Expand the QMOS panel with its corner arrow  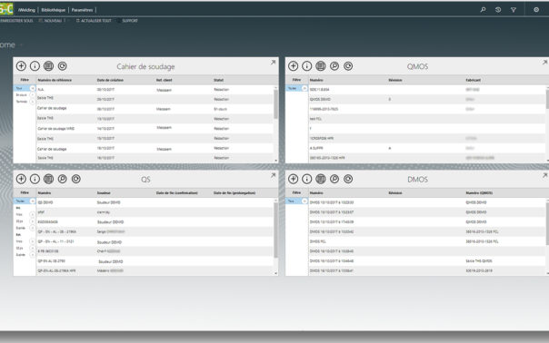point(545,63)
